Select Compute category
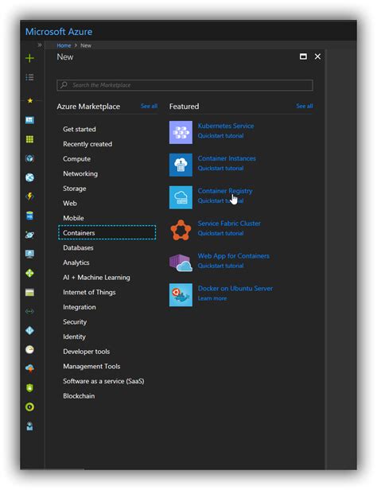The width and height of the screenshot is (377, 490). [x=77, y=159]
